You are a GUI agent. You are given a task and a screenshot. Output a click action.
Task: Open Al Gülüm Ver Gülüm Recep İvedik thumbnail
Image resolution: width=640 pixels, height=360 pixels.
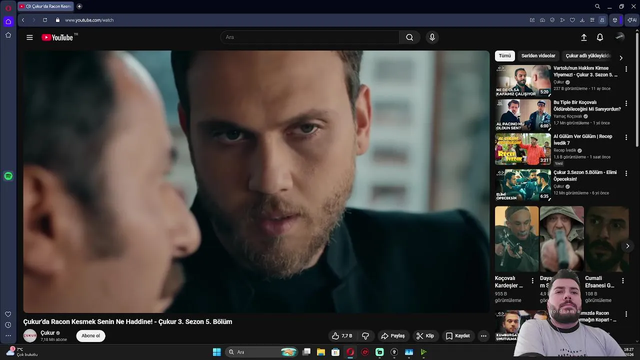tap(523, 149)
